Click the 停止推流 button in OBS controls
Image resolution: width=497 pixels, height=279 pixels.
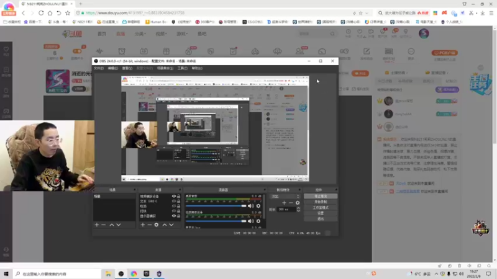pos(321,196)
